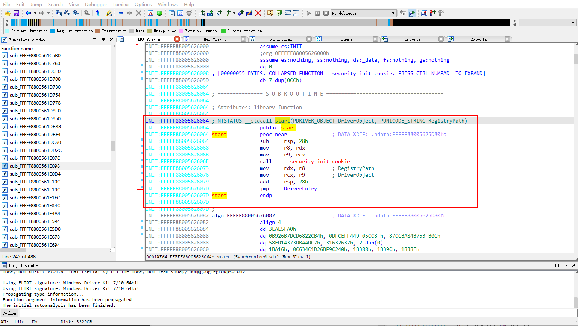The height and width of the screenshot is (326, 578).
Task: Click the blue minus collapse icon
Action: 121,13
